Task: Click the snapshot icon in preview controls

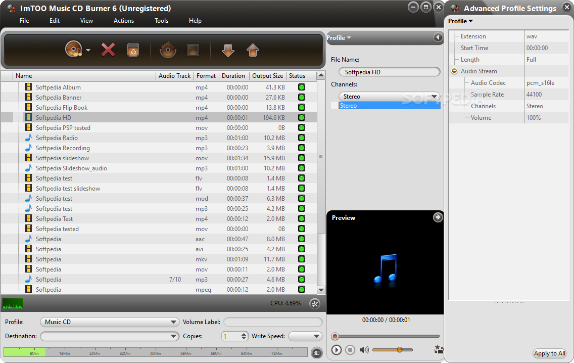Action: (x=439, y=349)
